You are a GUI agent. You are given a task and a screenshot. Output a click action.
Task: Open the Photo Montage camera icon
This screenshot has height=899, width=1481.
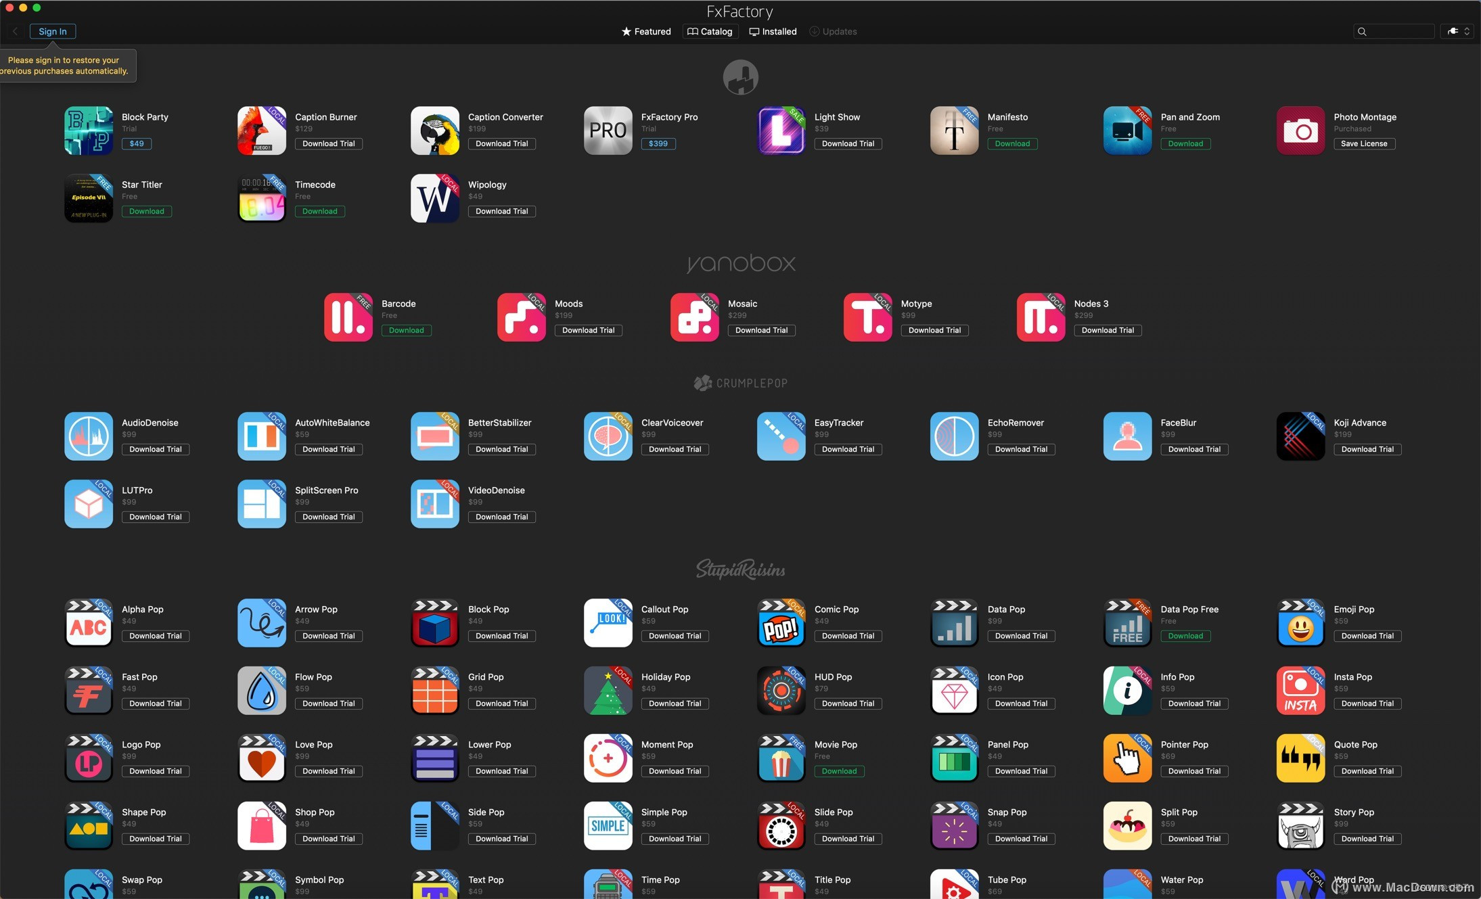tap(1301, 131)
